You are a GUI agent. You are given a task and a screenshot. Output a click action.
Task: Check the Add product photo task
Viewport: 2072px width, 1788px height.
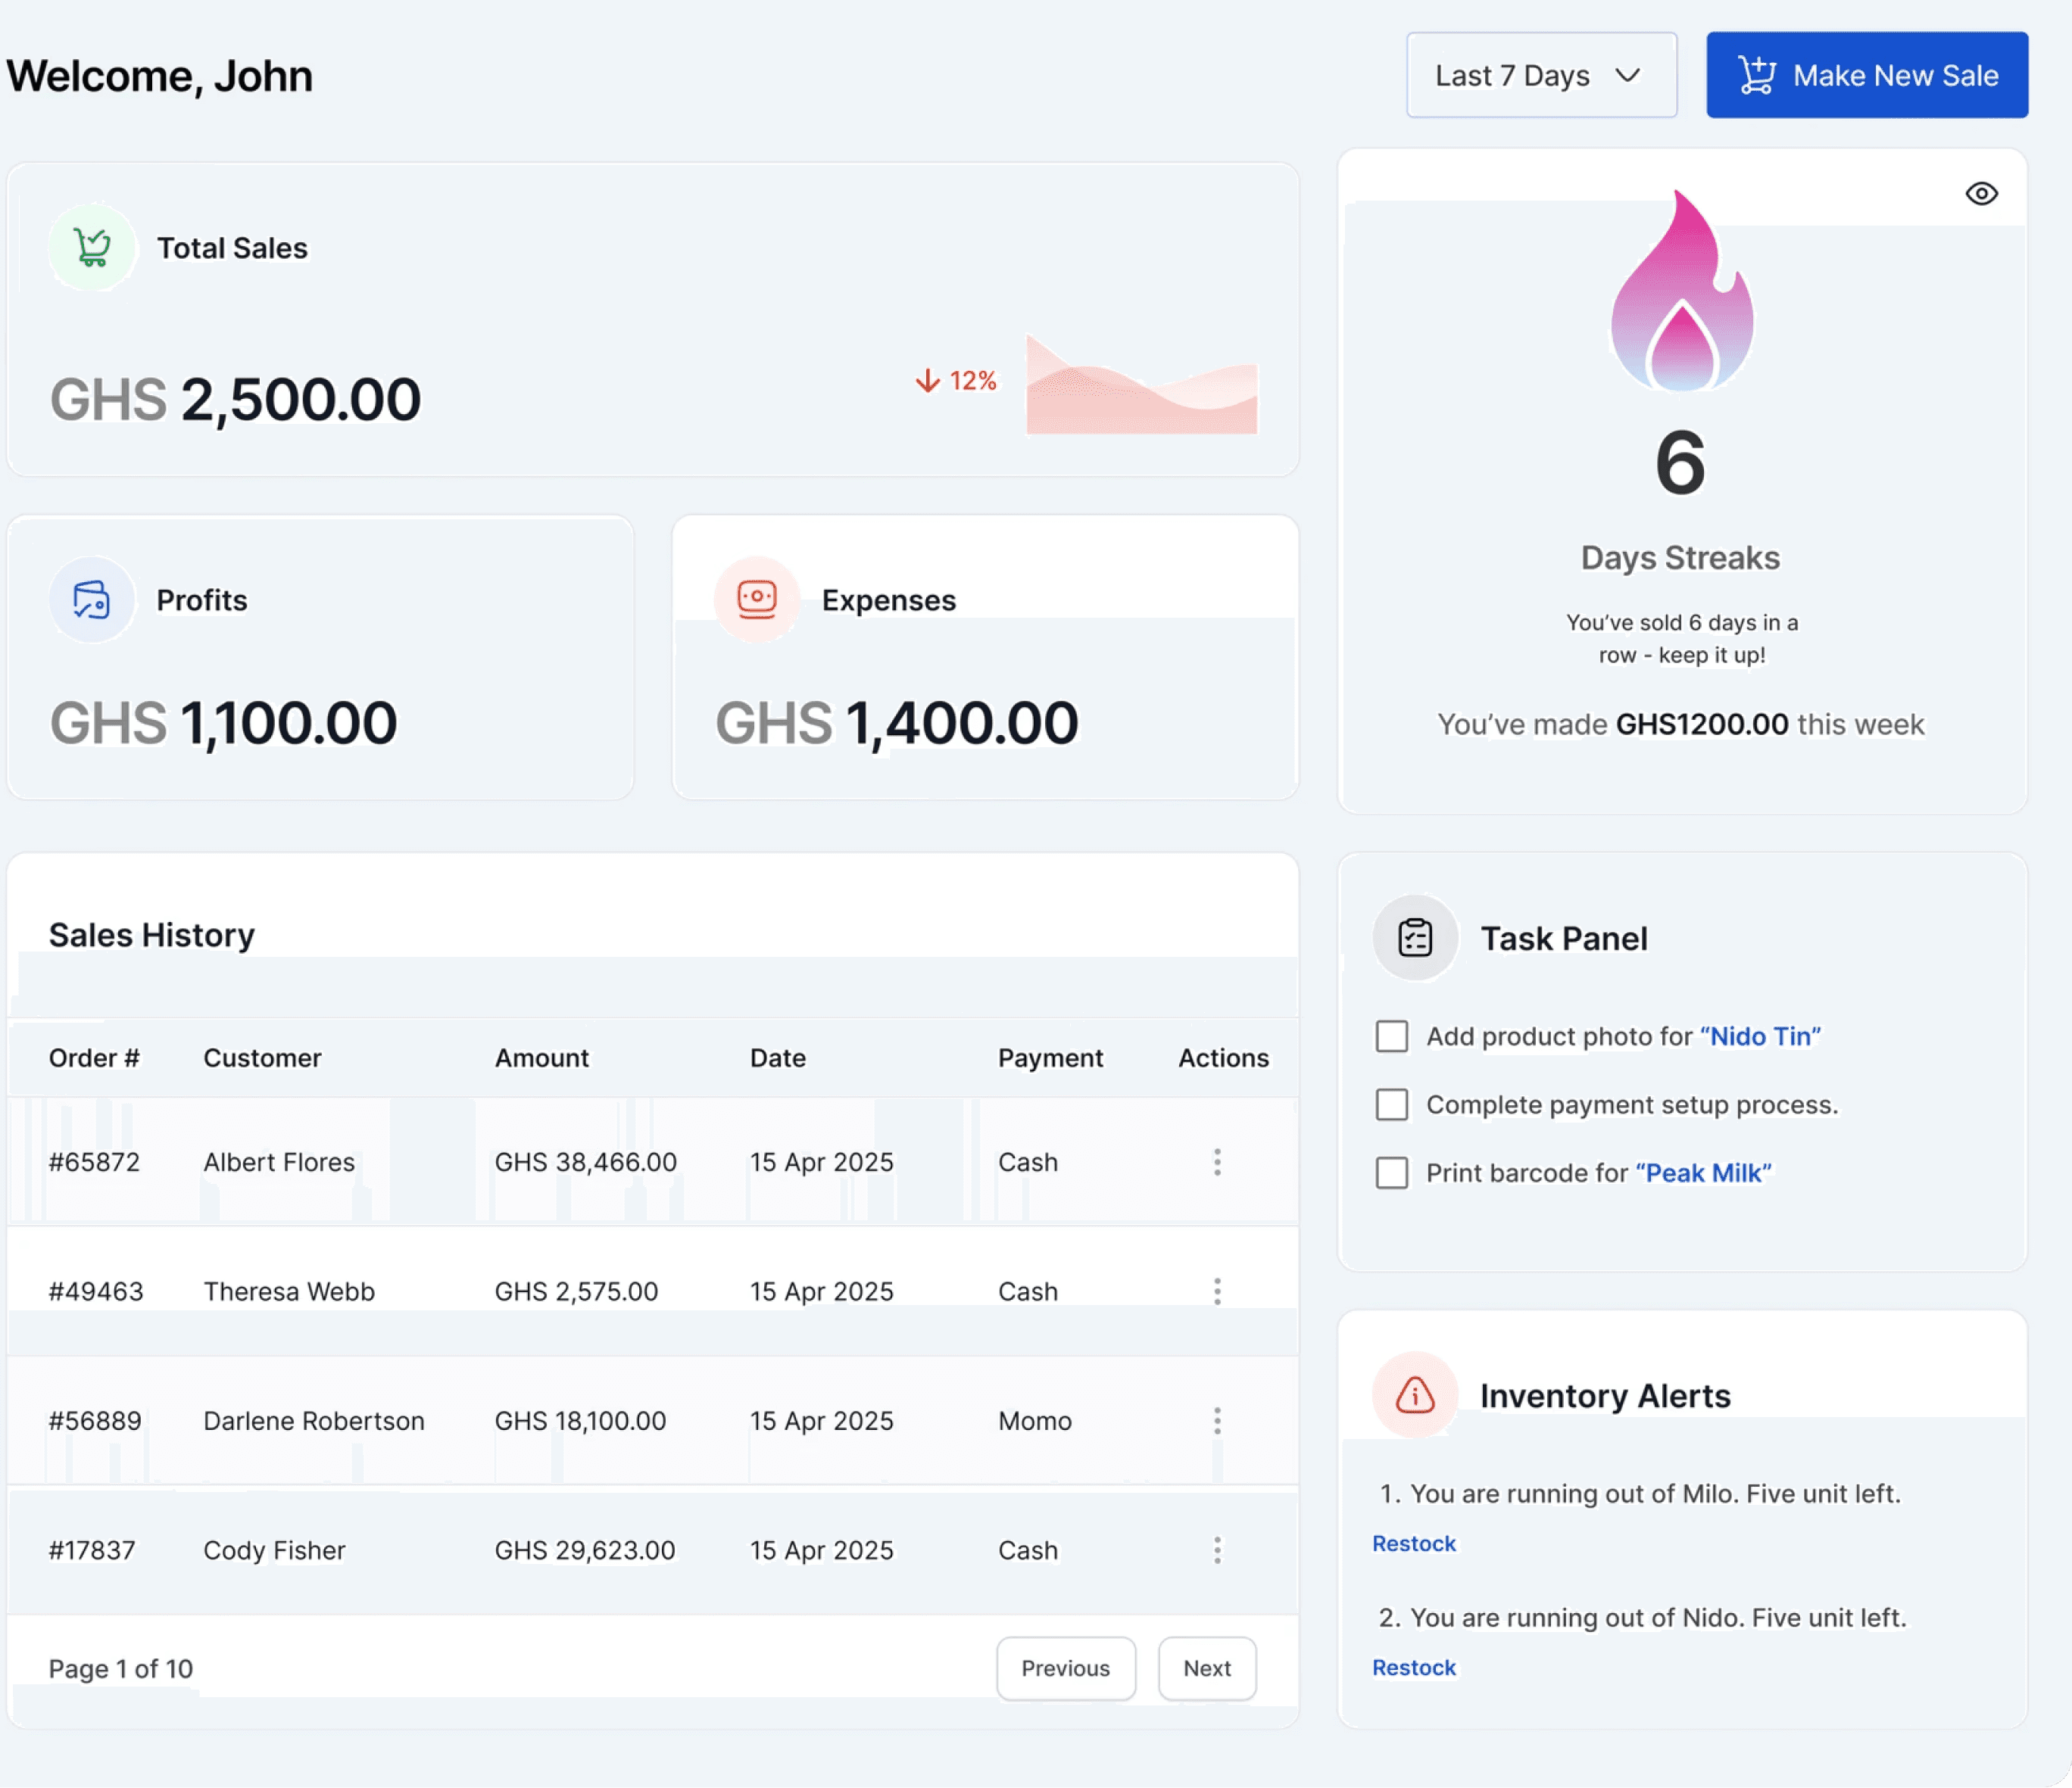pyautogui.click(x=1391, y=1036)
